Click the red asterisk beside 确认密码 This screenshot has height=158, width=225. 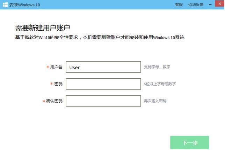(44, 101)
